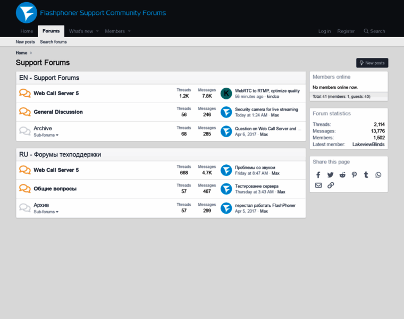Open New posts in the sub-navigation
Viewport: 404px width, 319px height.
[26, 42]
